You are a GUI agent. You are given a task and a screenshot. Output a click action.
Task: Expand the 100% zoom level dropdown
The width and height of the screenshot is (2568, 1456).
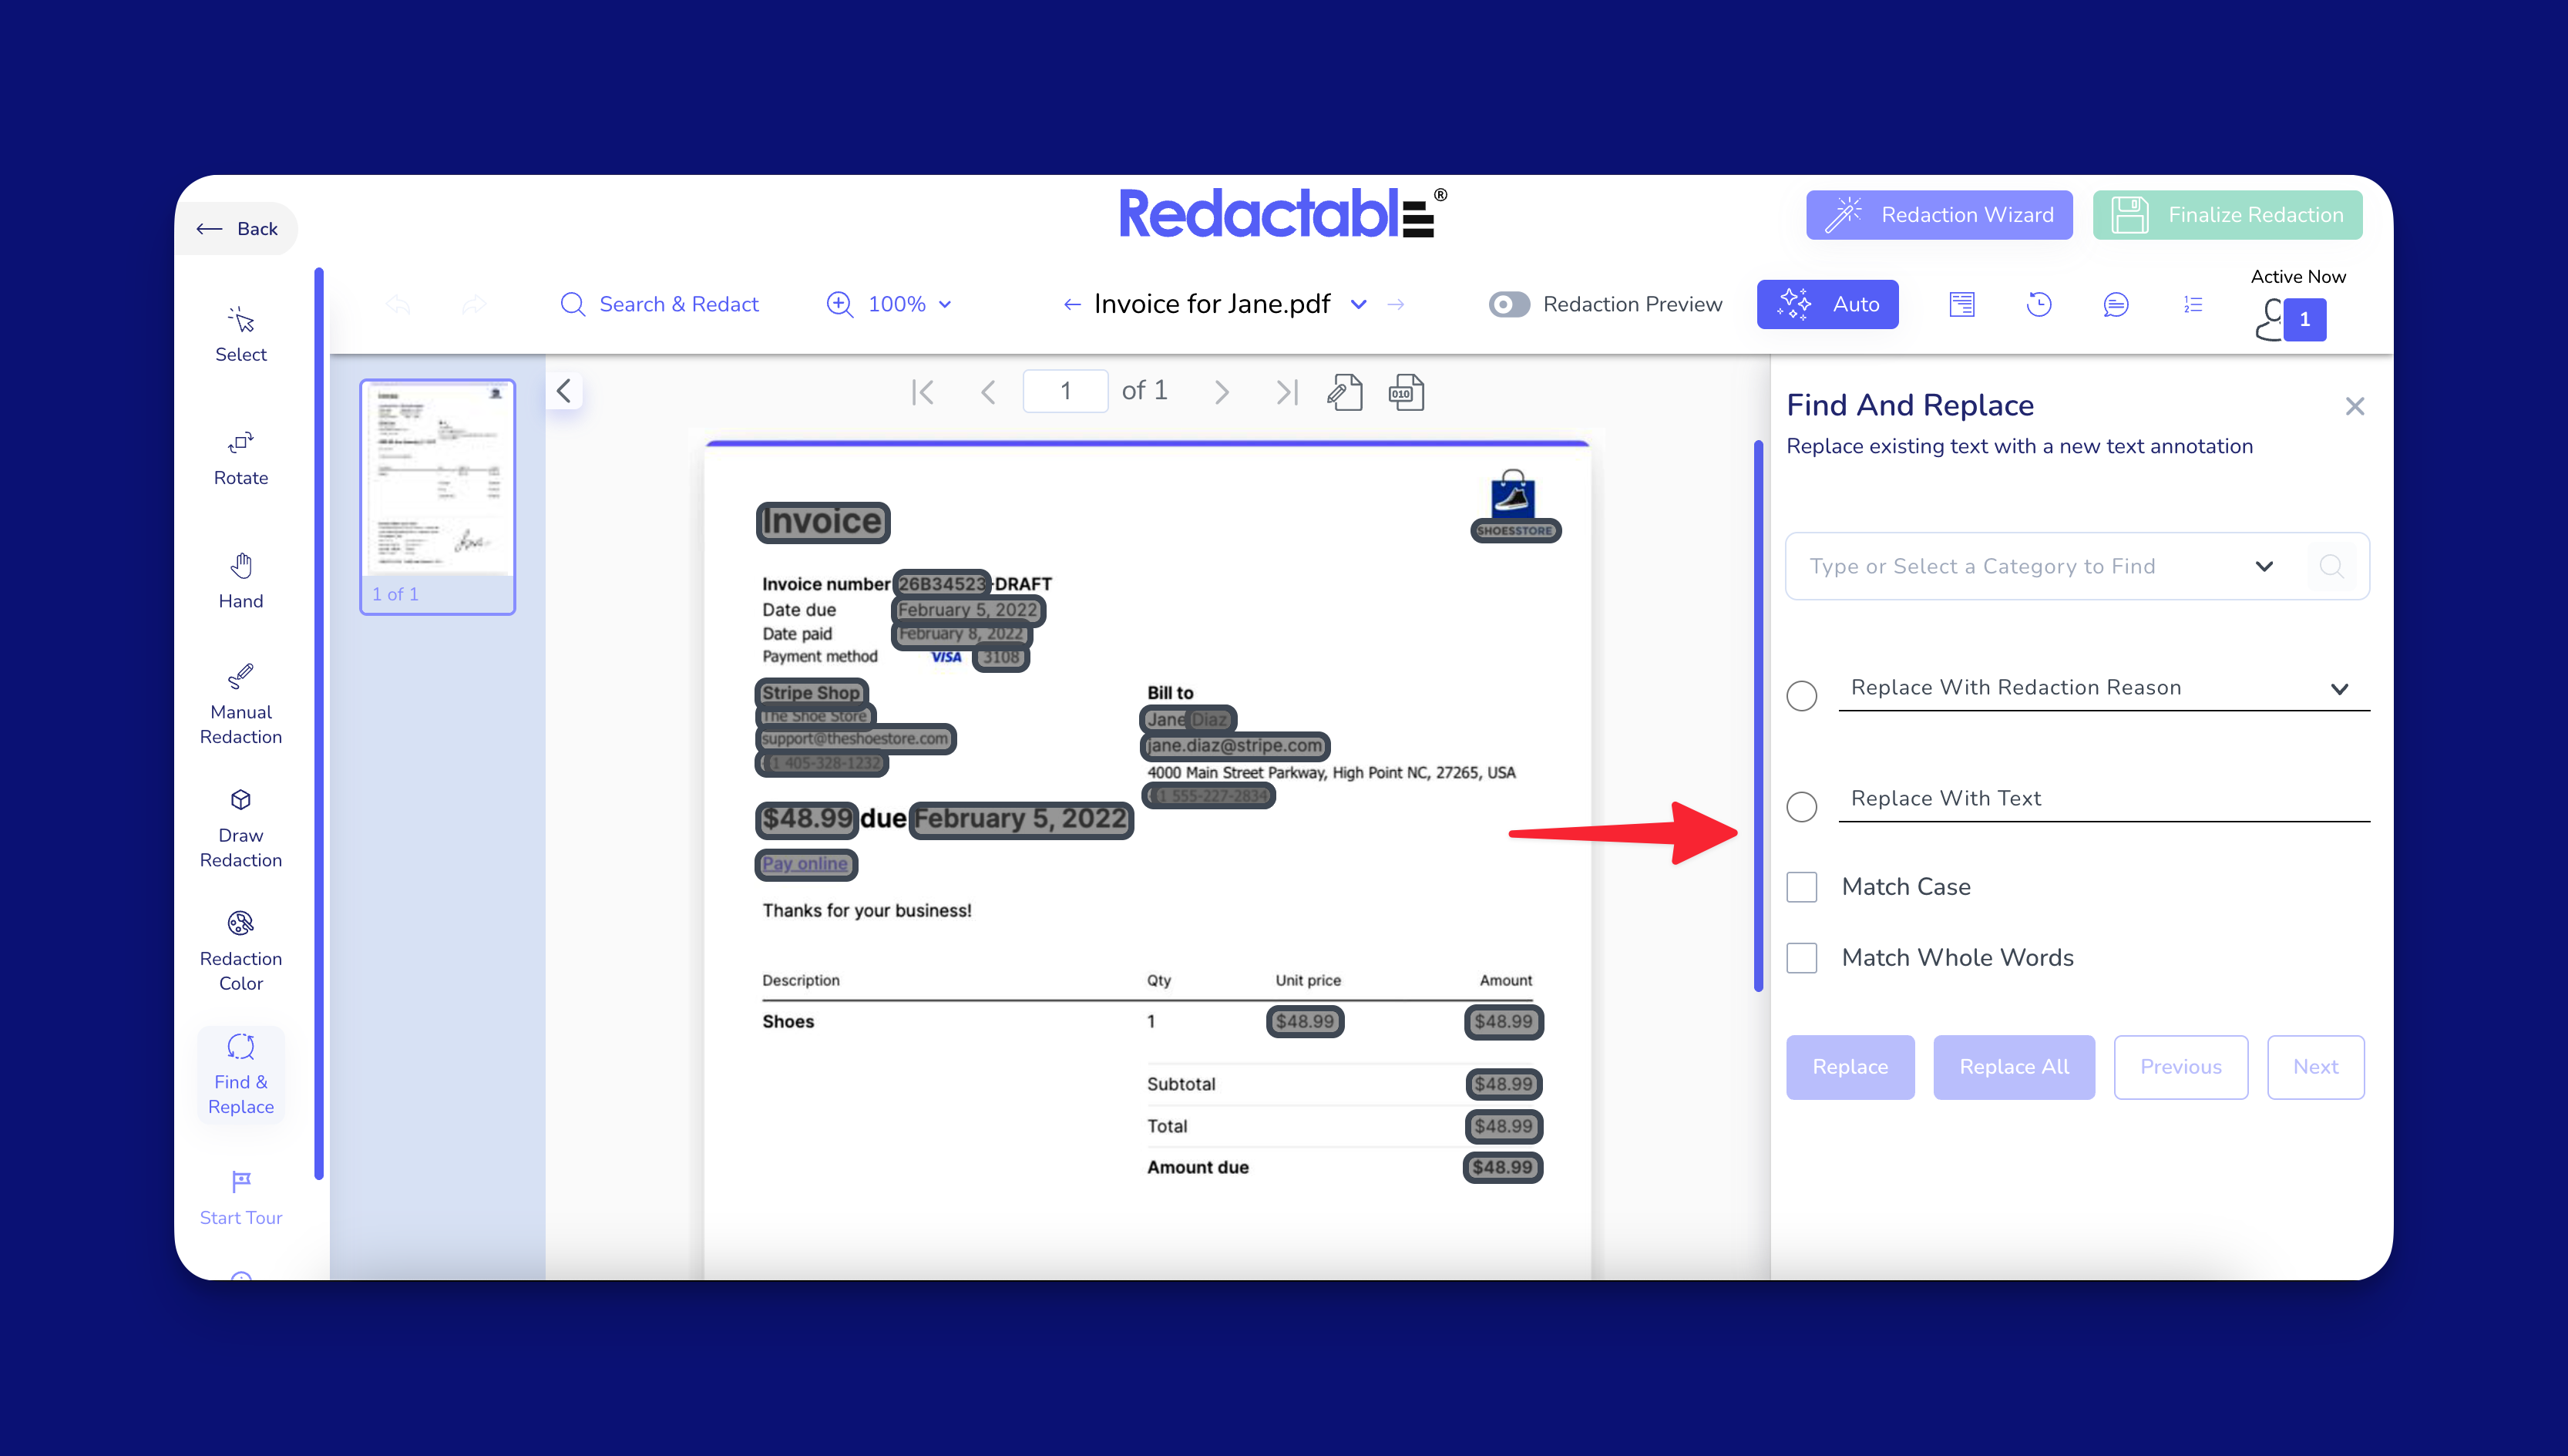pyautogui.click(x=908, y=304)
